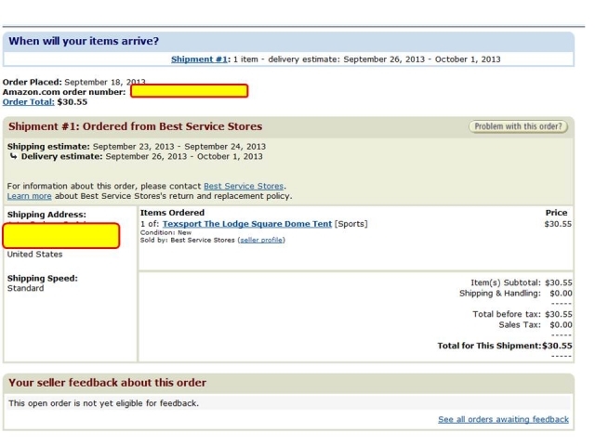Image resolution: width=595 pixels, height=446 pixels.
Task: Click the Total for This Shipment row
Action: (x=505, y=346)
